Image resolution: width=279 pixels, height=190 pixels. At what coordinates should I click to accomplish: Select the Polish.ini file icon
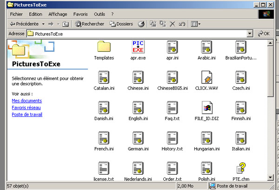(x=206, y=168)
